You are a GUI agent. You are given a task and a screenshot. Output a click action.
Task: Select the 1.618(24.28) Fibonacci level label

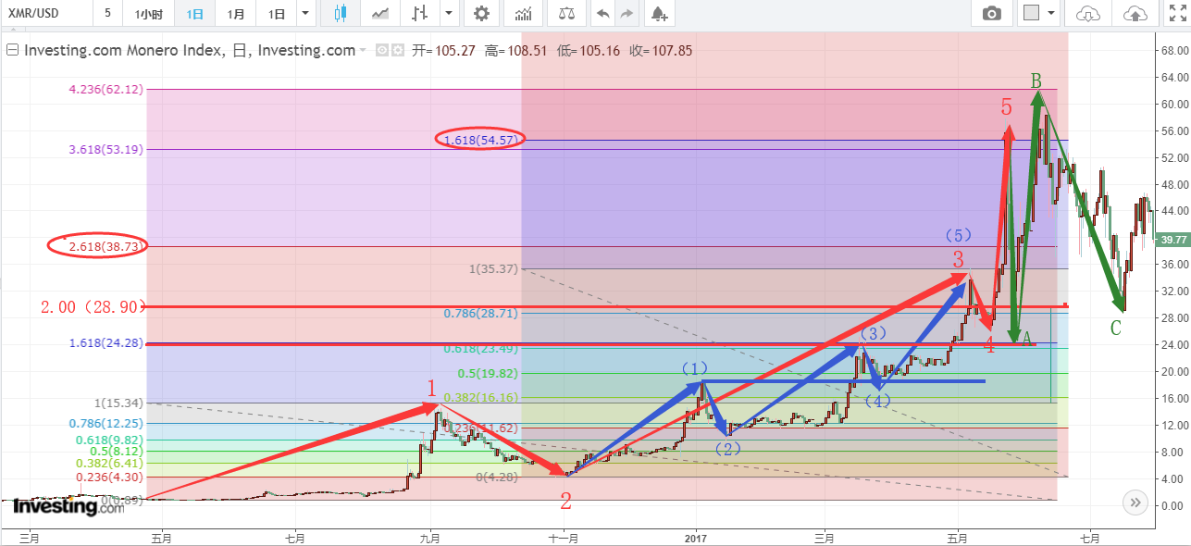coord(106,343)
